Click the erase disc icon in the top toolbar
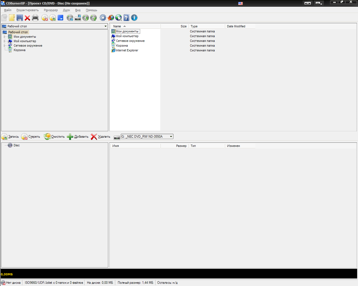Viewport: 358px width, 286px height. 45,18
